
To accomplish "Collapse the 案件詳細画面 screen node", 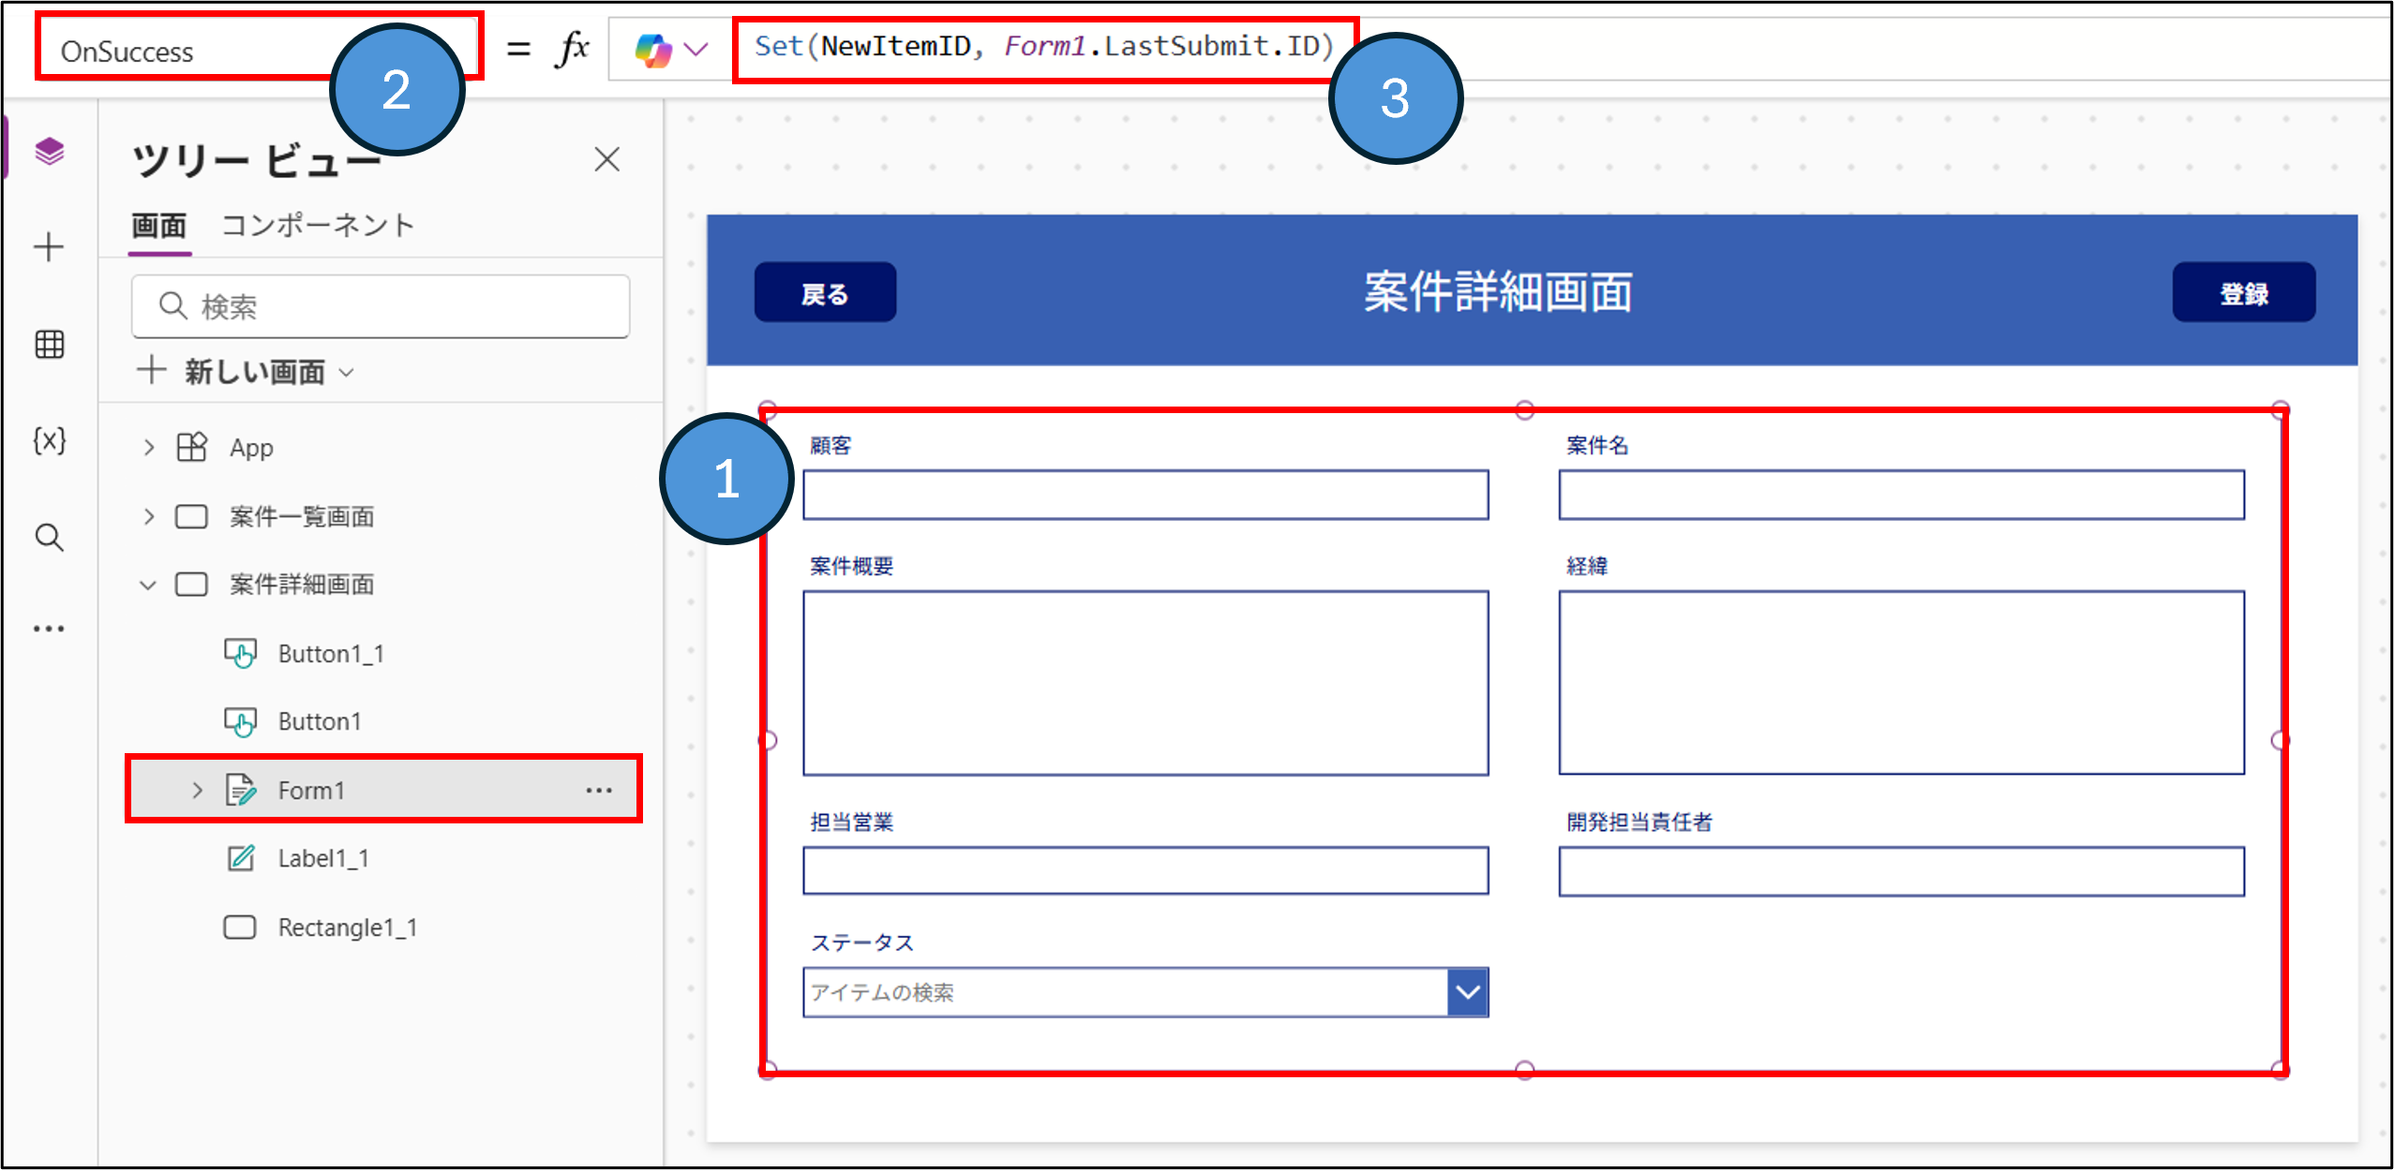I will point(148,585).
